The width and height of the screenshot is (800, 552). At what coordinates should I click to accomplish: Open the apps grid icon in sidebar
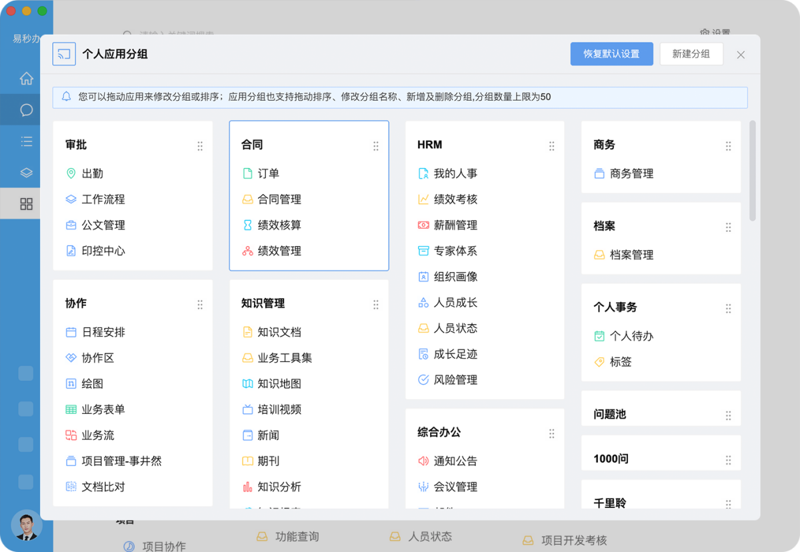click(x=26, y=204)
